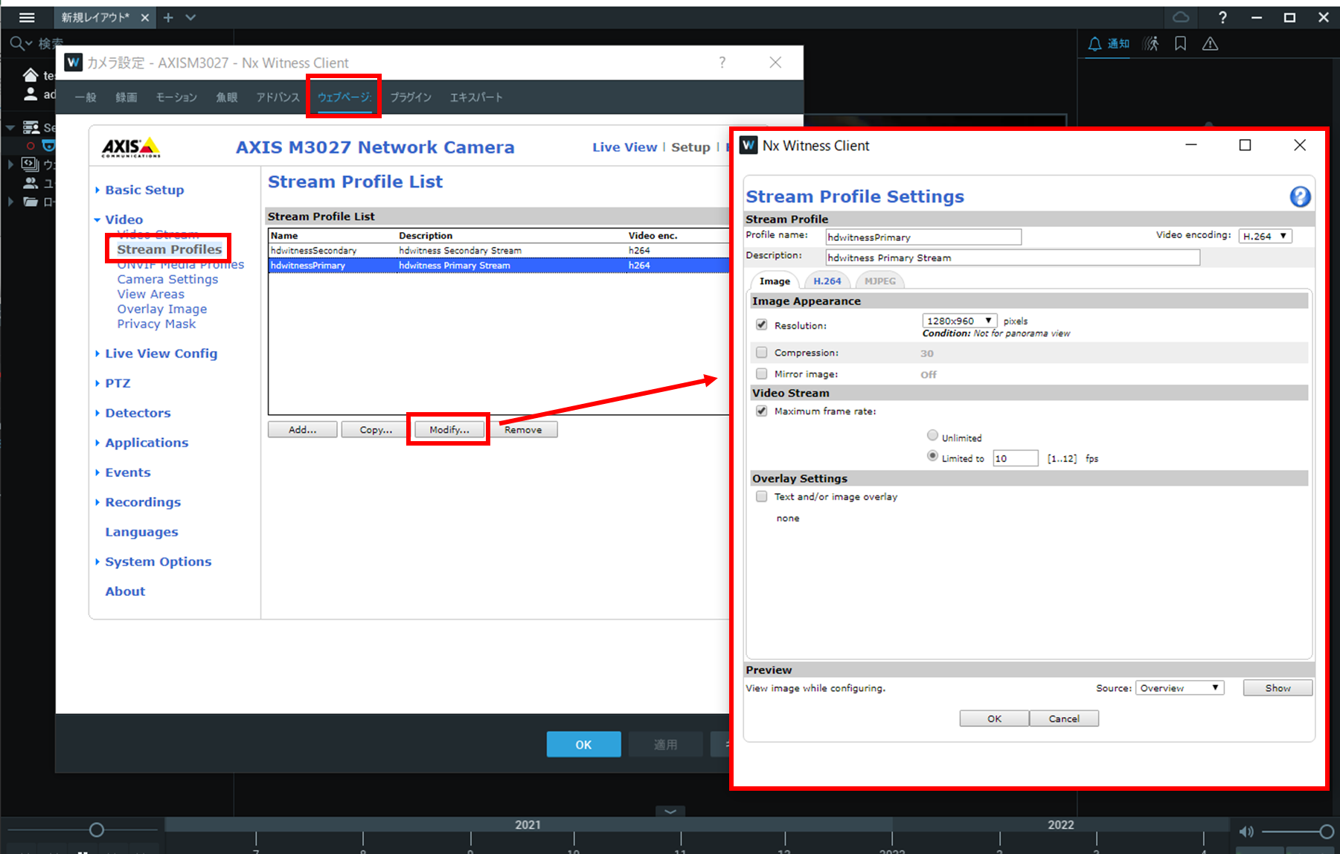
Task: Open the bookmarks icon tab
Action: coord(1180,44)
